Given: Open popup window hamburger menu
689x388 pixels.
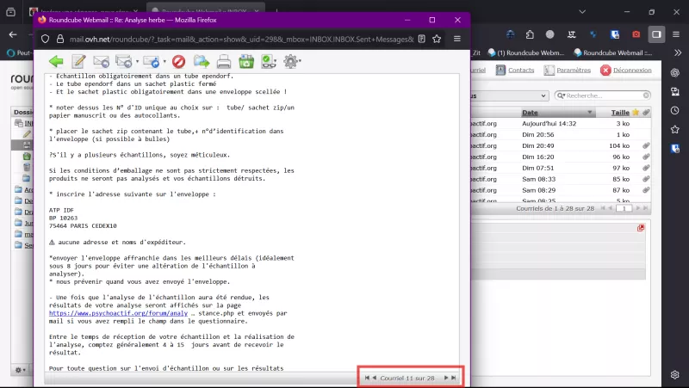Looking at the screenshot, I should (x=457, y=39).
